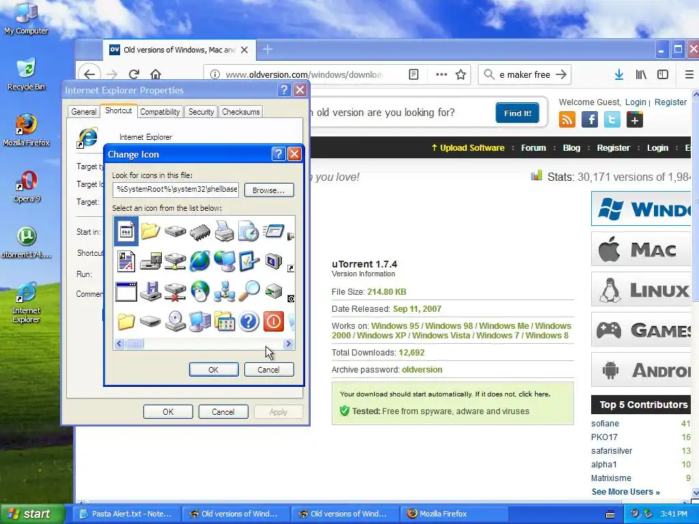This screenshot has width=699, height=524.
Task: Pick the text document with red letter A icon
Action: (x=126, y=261)
